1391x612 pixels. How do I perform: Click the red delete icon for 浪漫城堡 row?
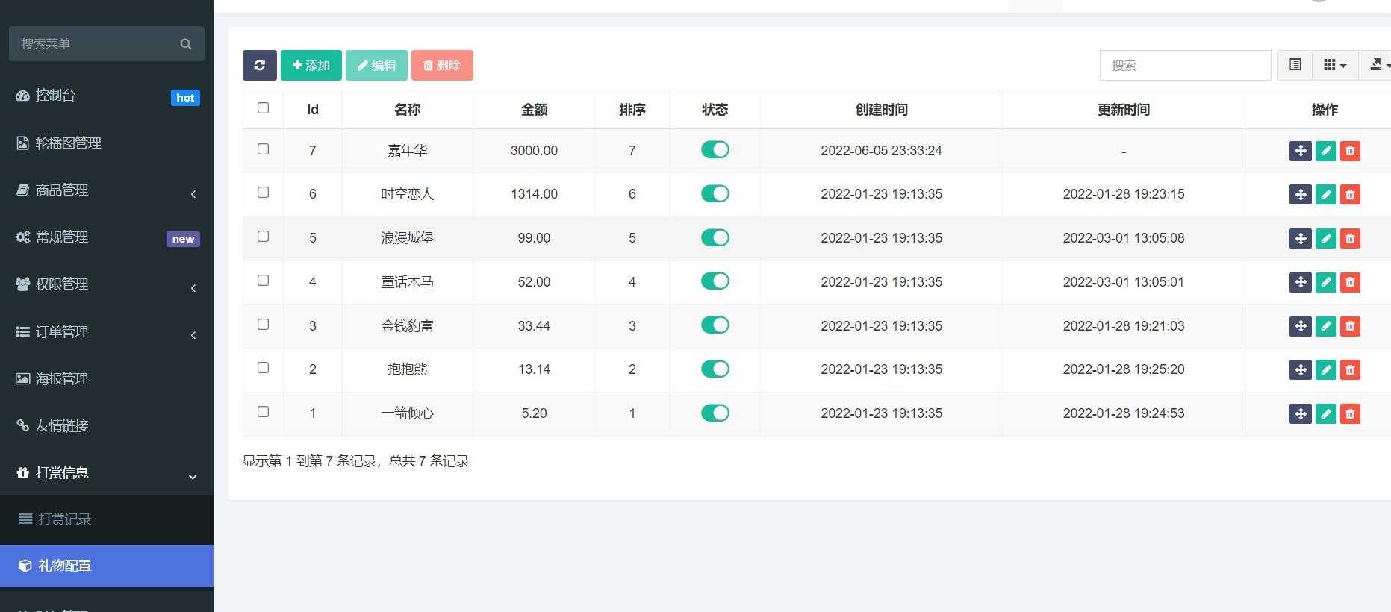pyautogui.click(x=1350, y=239)
